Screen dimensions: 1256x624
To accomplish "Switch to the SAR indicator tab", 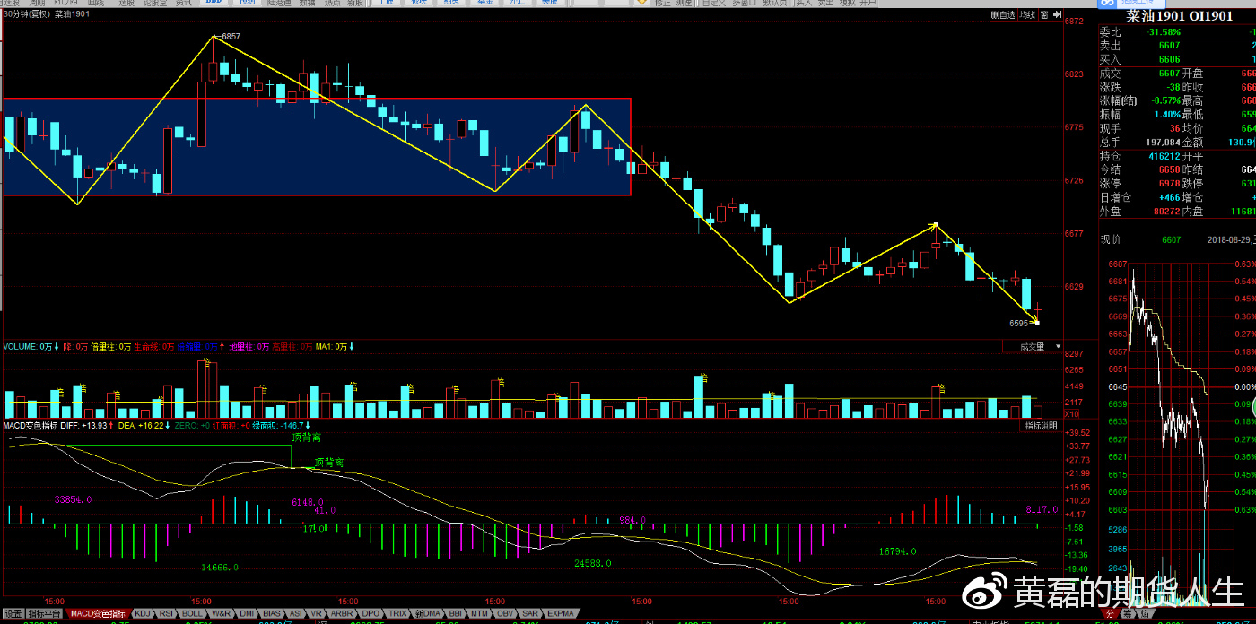I will point(530,613).
